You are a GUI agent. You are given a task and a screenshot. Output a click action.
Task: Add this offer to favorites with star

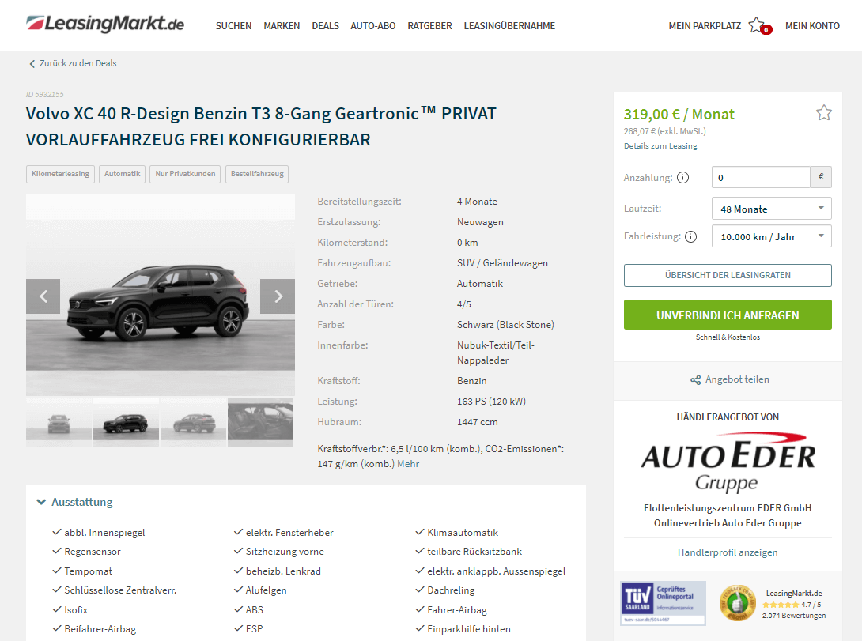823,113
